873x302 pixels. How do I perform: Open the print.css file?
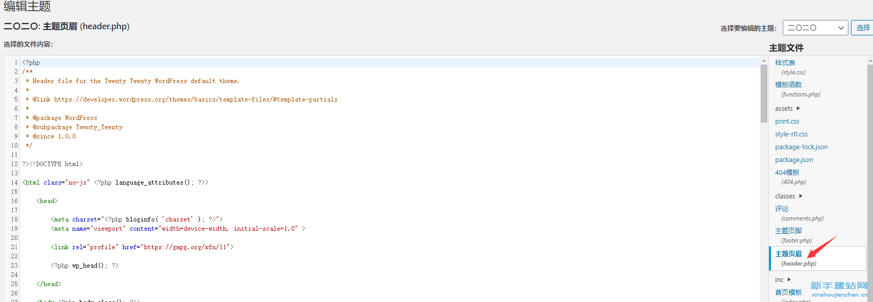tap(787, 121)
